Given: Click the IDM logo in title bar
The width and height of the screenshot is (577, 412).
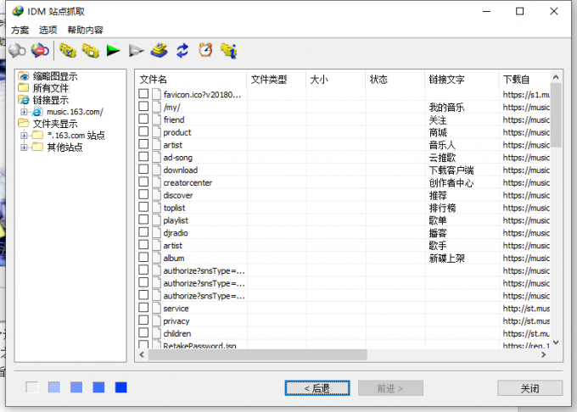Looking at the screenshot, I should pyautogui.click(x=17, y=11).
